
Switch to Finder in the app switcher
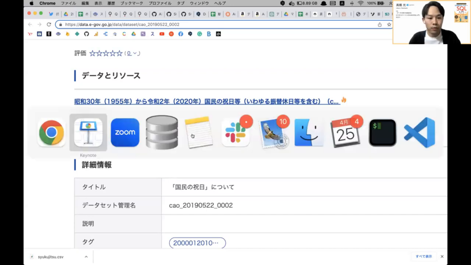coord(309,132)
